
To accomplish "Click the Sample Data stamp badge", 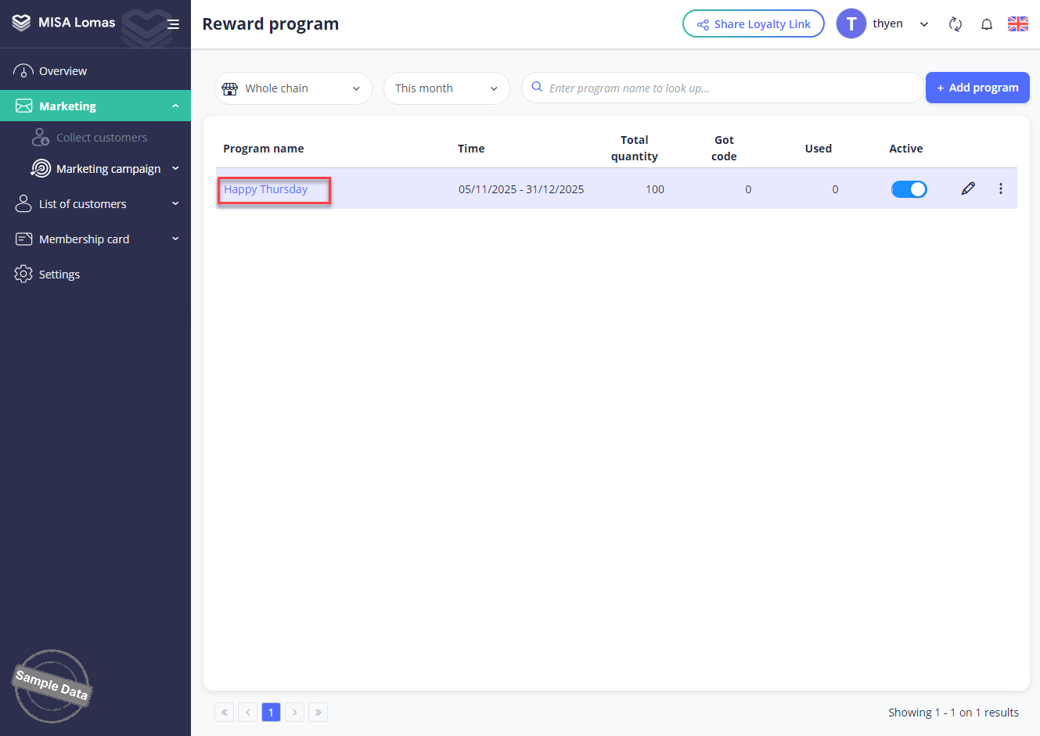I will [52, 686].
